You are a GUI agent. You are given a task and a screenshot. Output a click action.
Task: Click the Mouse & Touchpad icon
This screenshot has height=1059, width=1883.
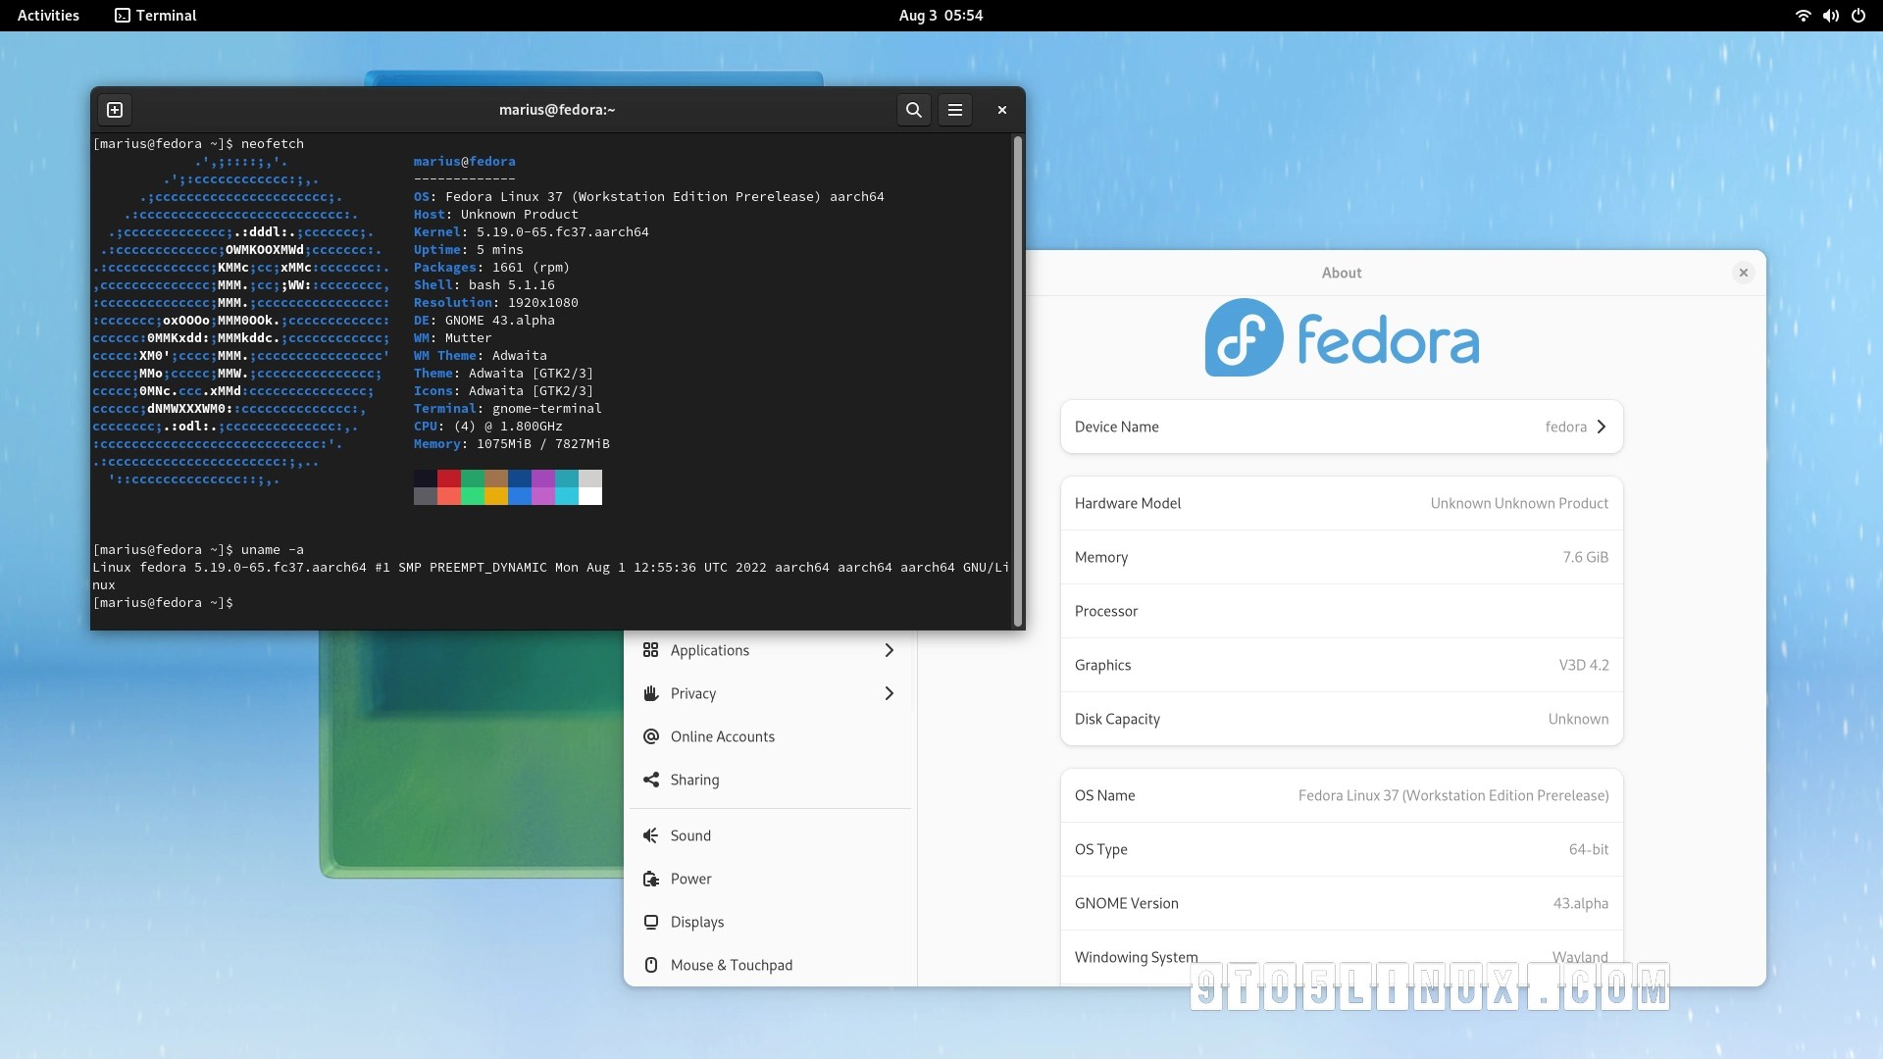[650, 965]
